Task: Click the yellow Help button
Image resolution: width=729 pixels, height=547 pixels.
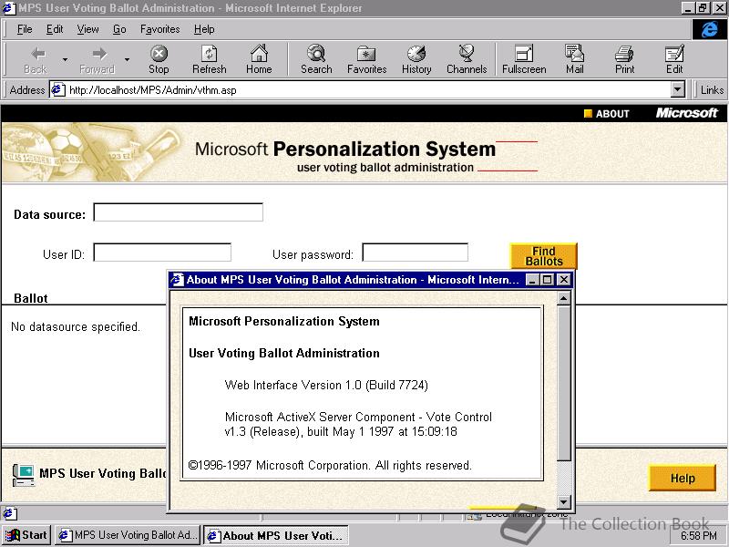Action: [682, 478]
